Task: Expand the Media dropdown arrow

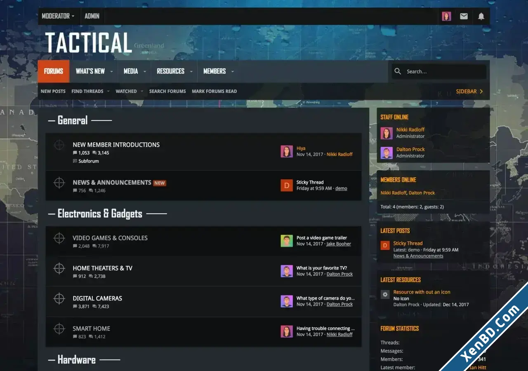Action: tap(144, 71)
